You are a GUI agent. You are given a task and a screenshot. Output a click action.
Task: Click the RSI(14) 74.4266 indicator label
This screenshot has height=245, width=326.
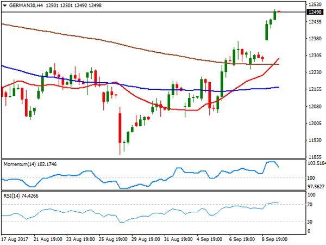pyautogui.click(x=21, y=196)
